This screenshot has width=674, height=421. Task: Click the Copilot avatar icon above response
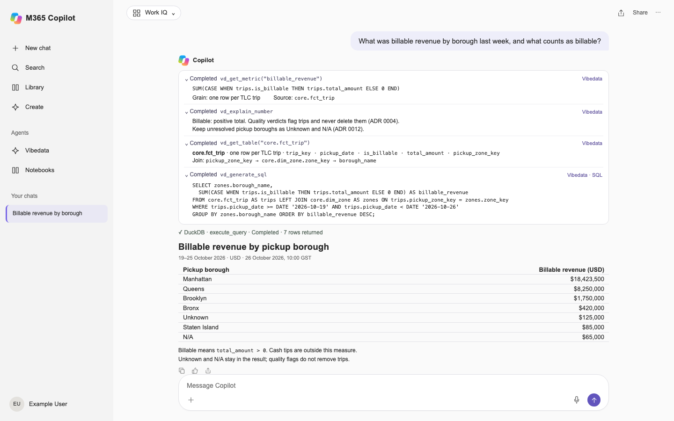tap(183, 60)
